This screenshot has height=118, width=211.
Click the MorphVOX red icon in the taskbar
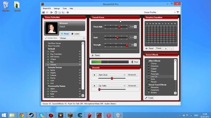pyautogui.click(x=99, y=115)
